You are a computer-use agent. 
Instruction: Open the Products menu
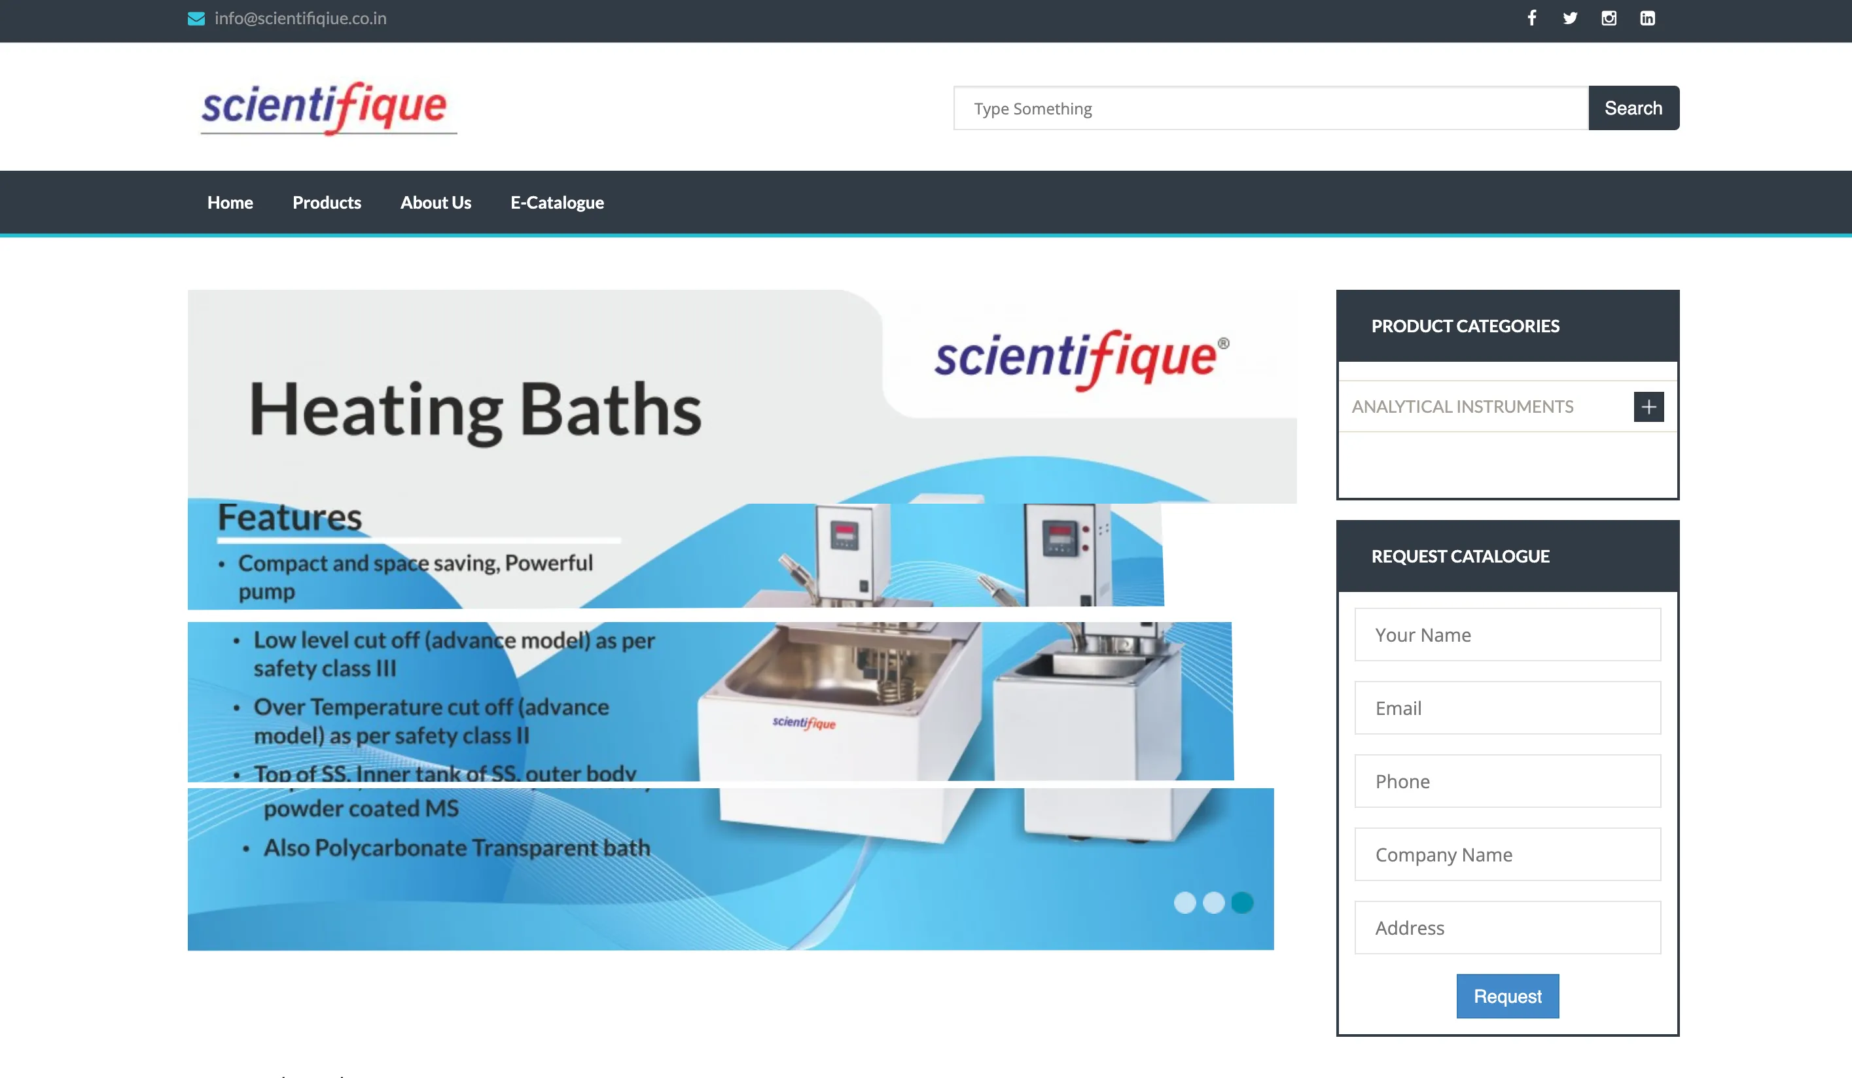(x=327, y=202)
